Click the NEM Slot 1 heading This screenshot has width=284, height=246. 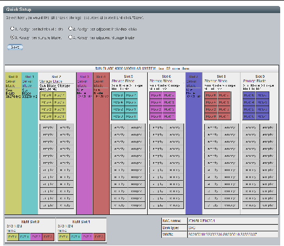point(81,222)
